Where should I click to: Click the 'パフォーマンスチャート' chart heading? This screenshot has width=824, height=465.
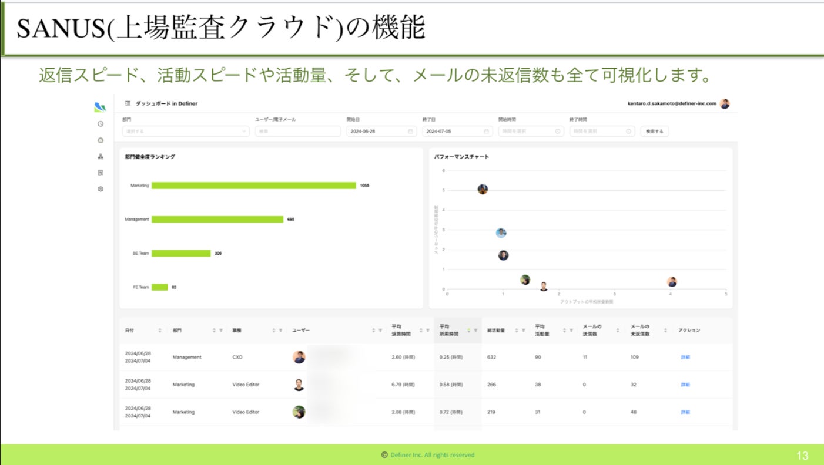click(461, 157)
